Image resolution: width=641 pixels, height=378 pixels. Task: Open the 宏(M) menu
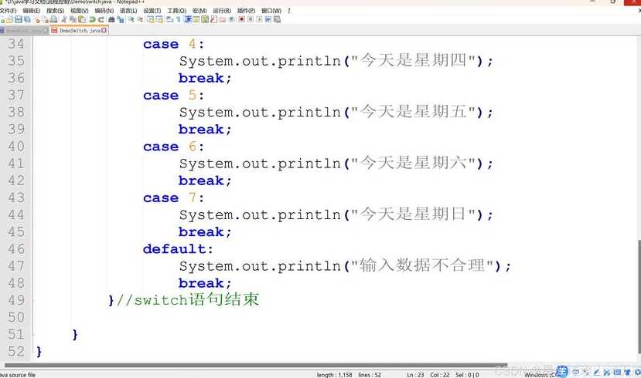tap(199, 11)
